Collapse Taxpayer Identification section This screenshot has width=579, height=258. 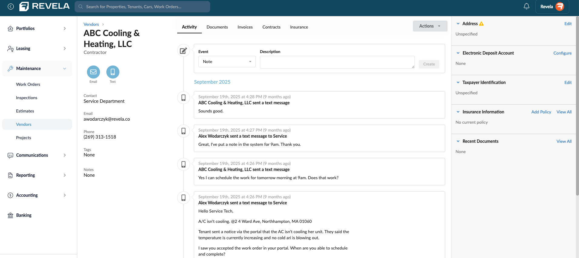click(458, 82)
